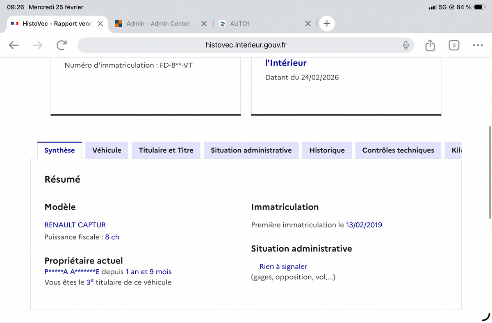The image size is (492, 323).
Task: Close the AUTO1 tab
Action: [308, 24]
